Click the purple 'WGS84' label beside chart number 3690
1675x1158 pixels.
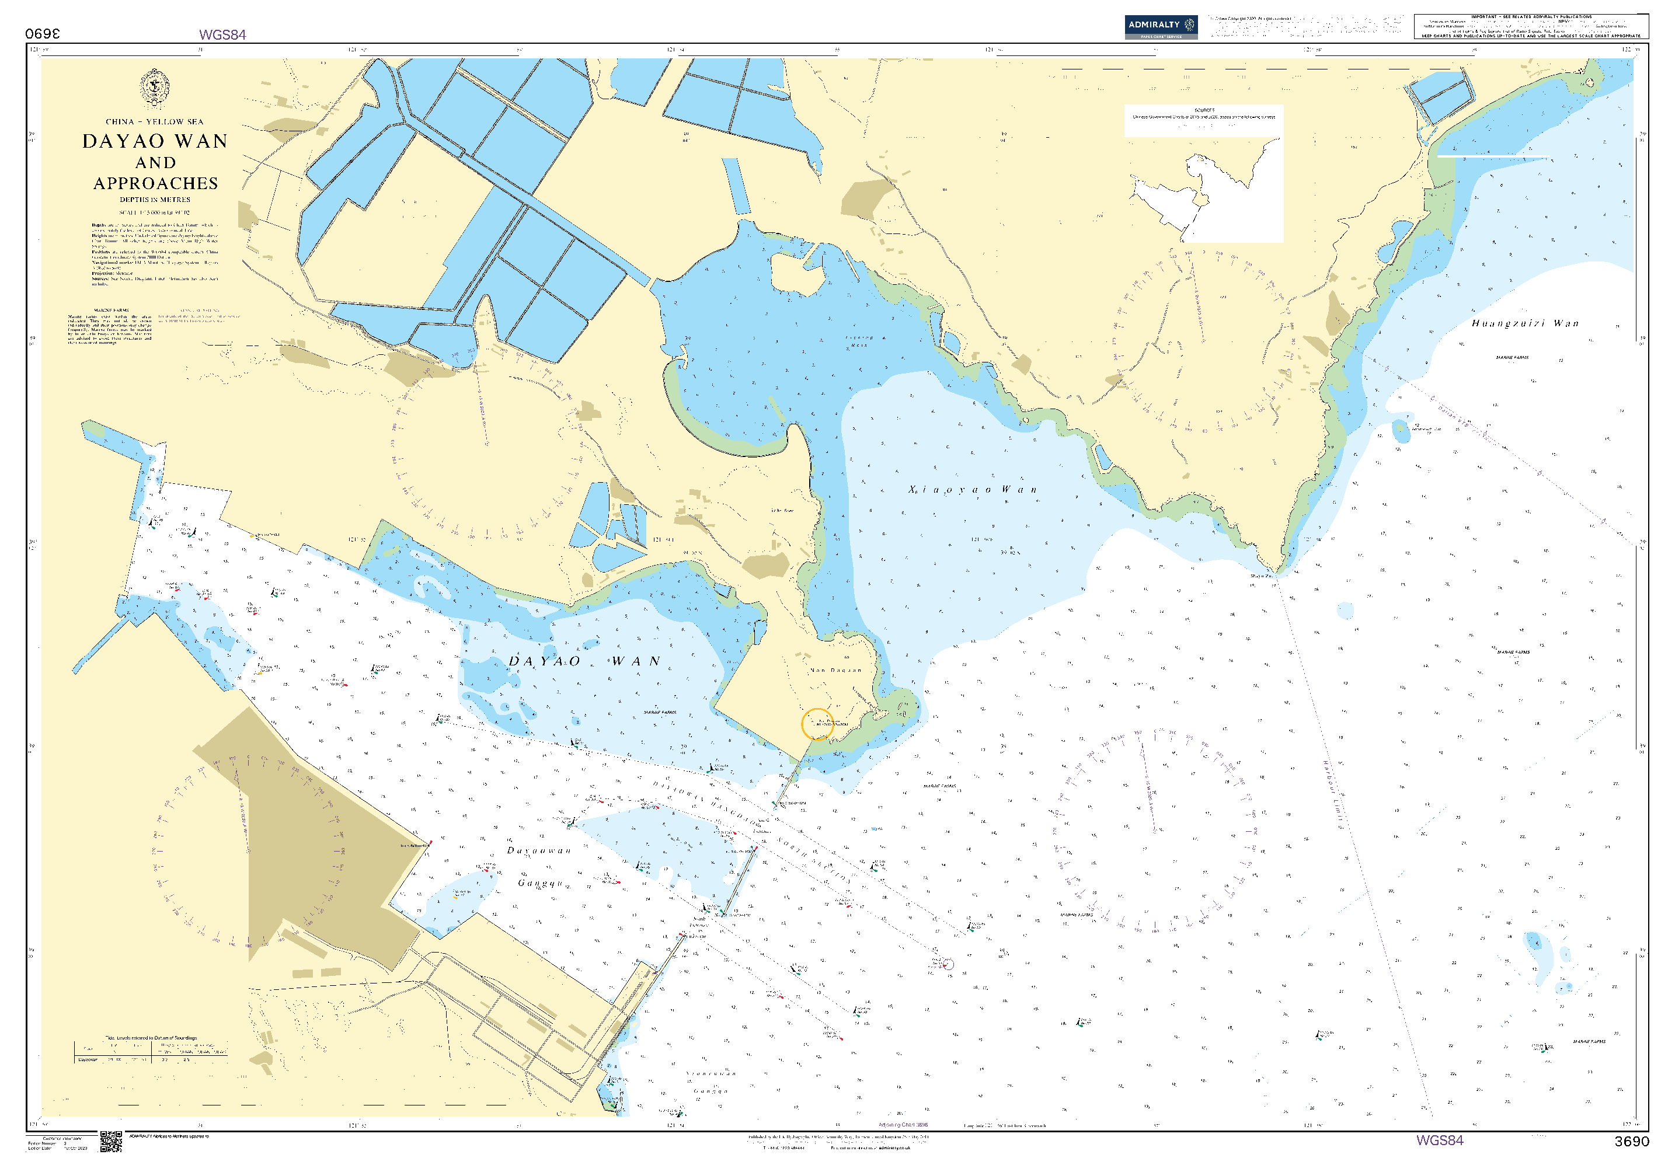[x=1439, y=1140]
